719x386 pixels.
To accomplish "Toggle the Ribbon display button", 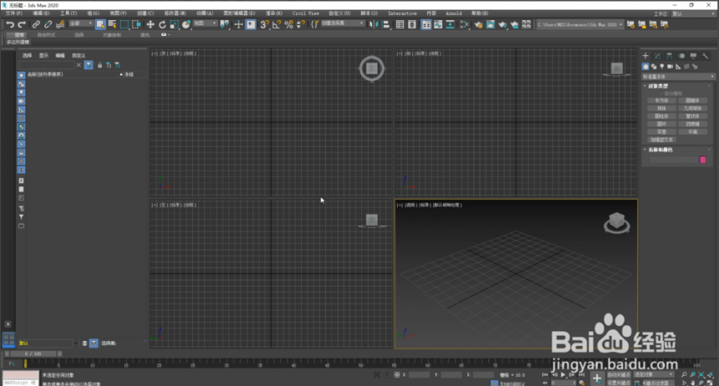I will 426,24.
